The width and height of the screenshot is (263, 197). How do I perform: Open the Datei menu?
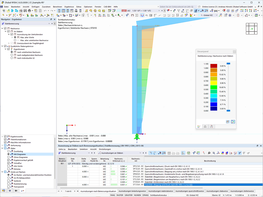click(x=6, y=7)
